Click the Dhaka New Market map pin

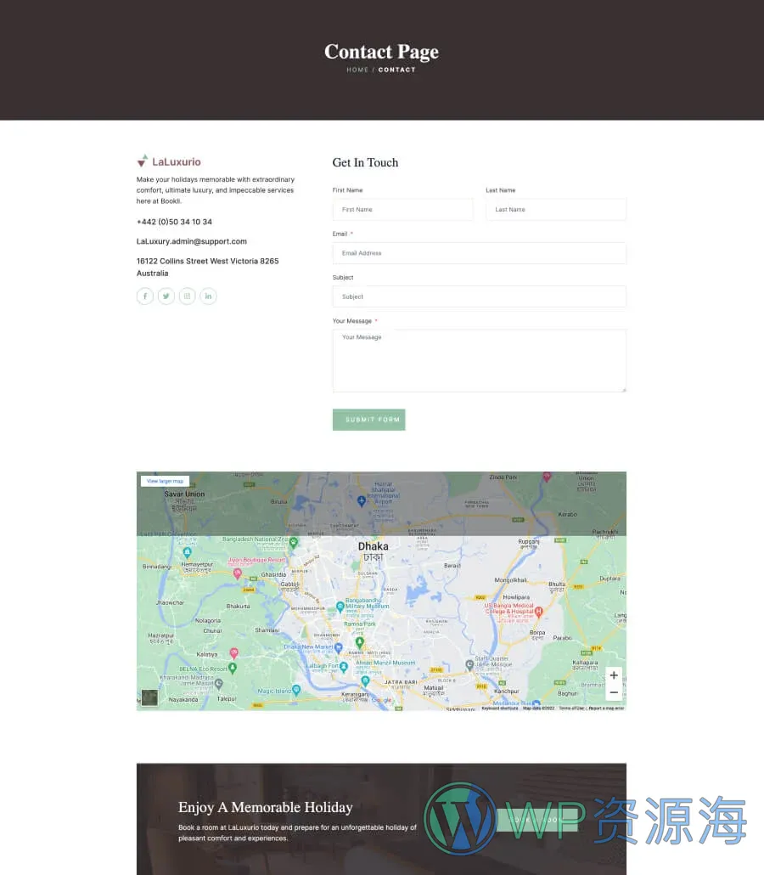pyautogui.click(x=338, y=648)
